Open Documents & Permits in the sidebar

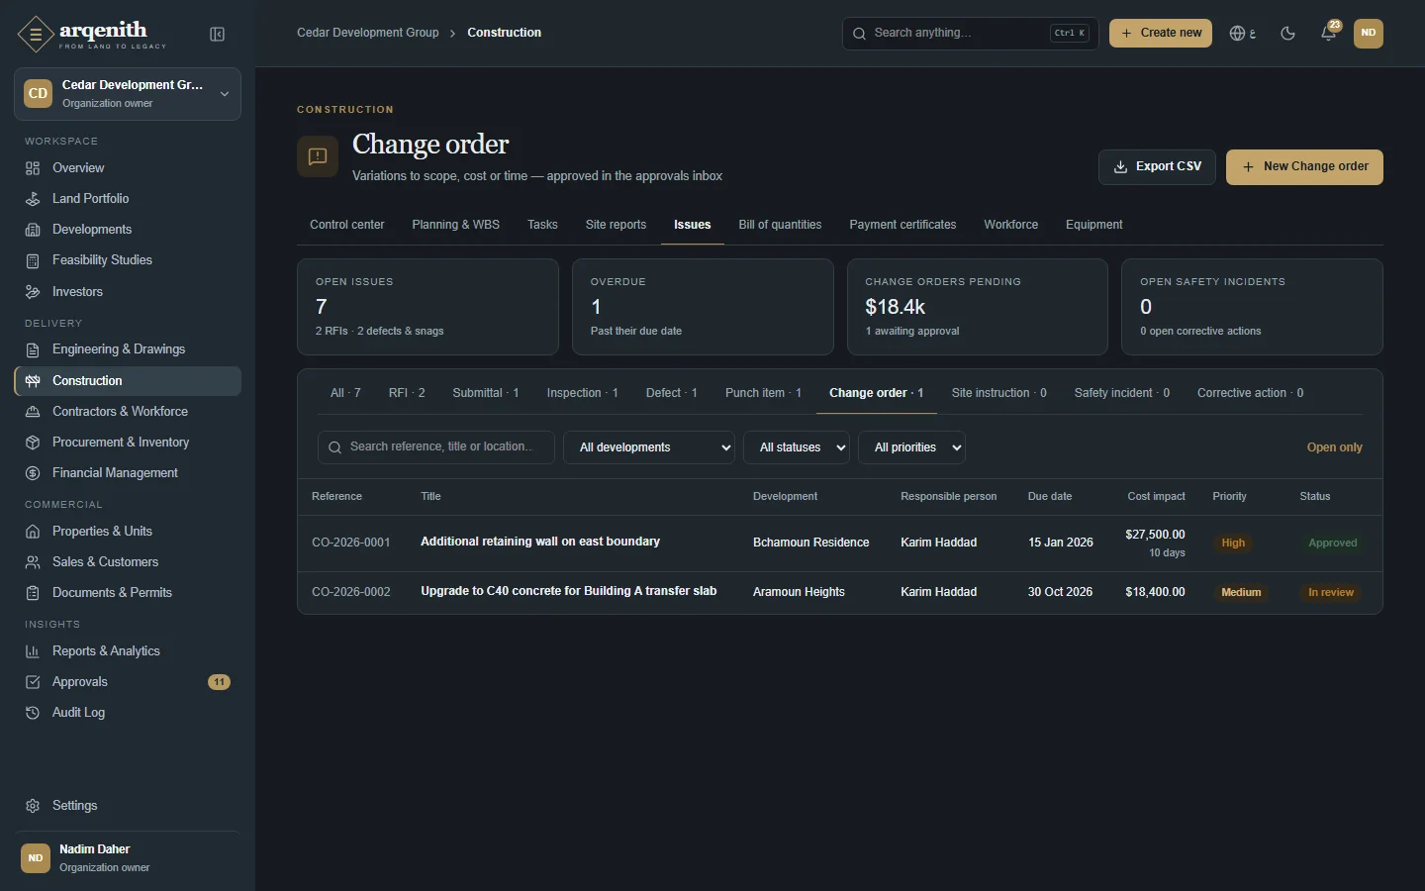128,593
